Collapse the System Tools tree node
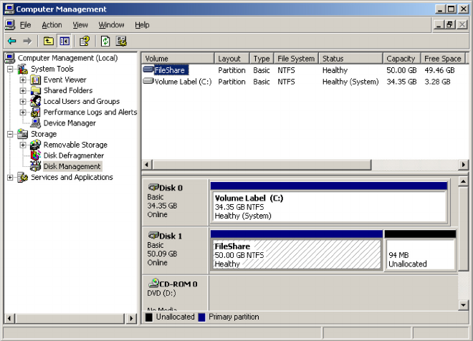 coord(10,69)
